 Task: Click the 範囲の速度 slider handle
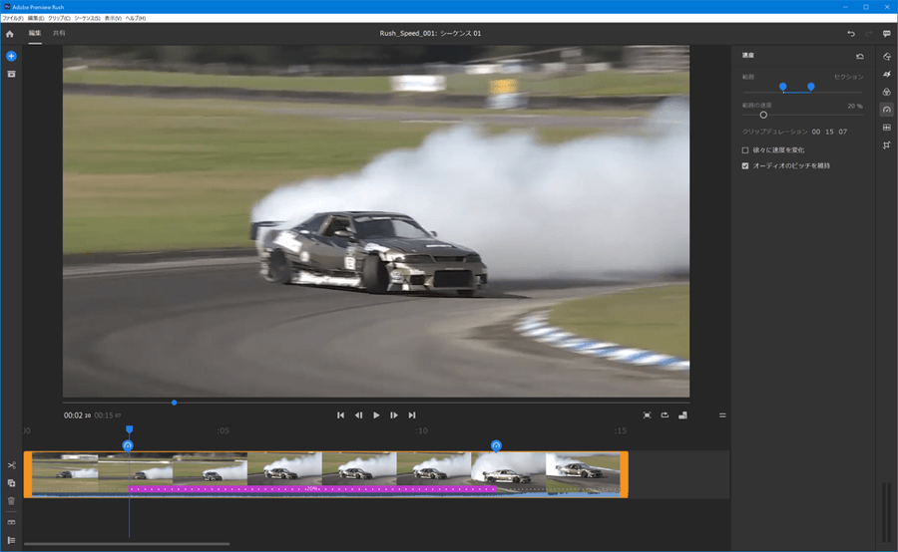pos(763,115)
